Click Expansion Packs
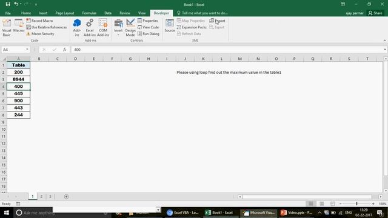This screenshot has height=218, width=388. click(192, 27)
